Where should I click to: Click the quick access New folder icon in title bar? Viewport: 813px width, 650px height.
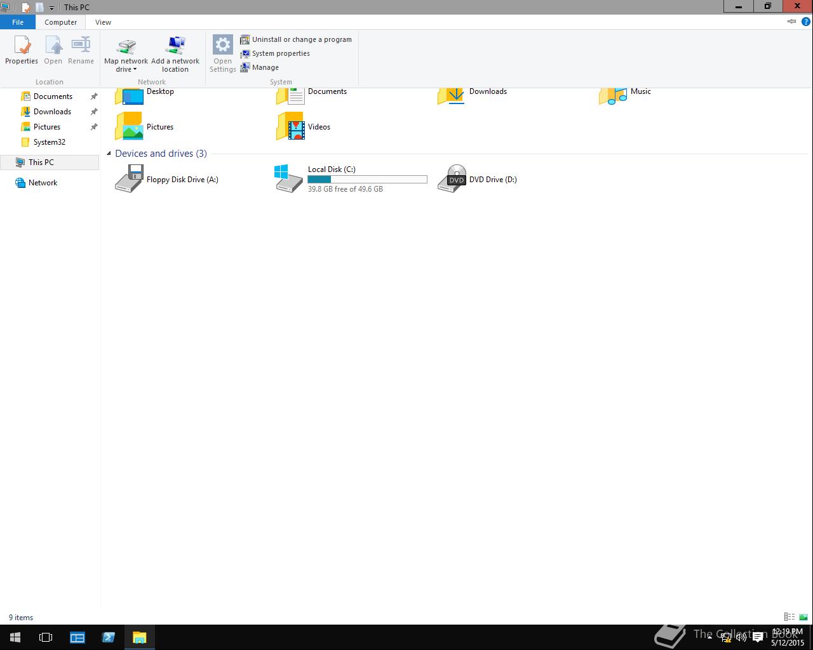(39, 8)
